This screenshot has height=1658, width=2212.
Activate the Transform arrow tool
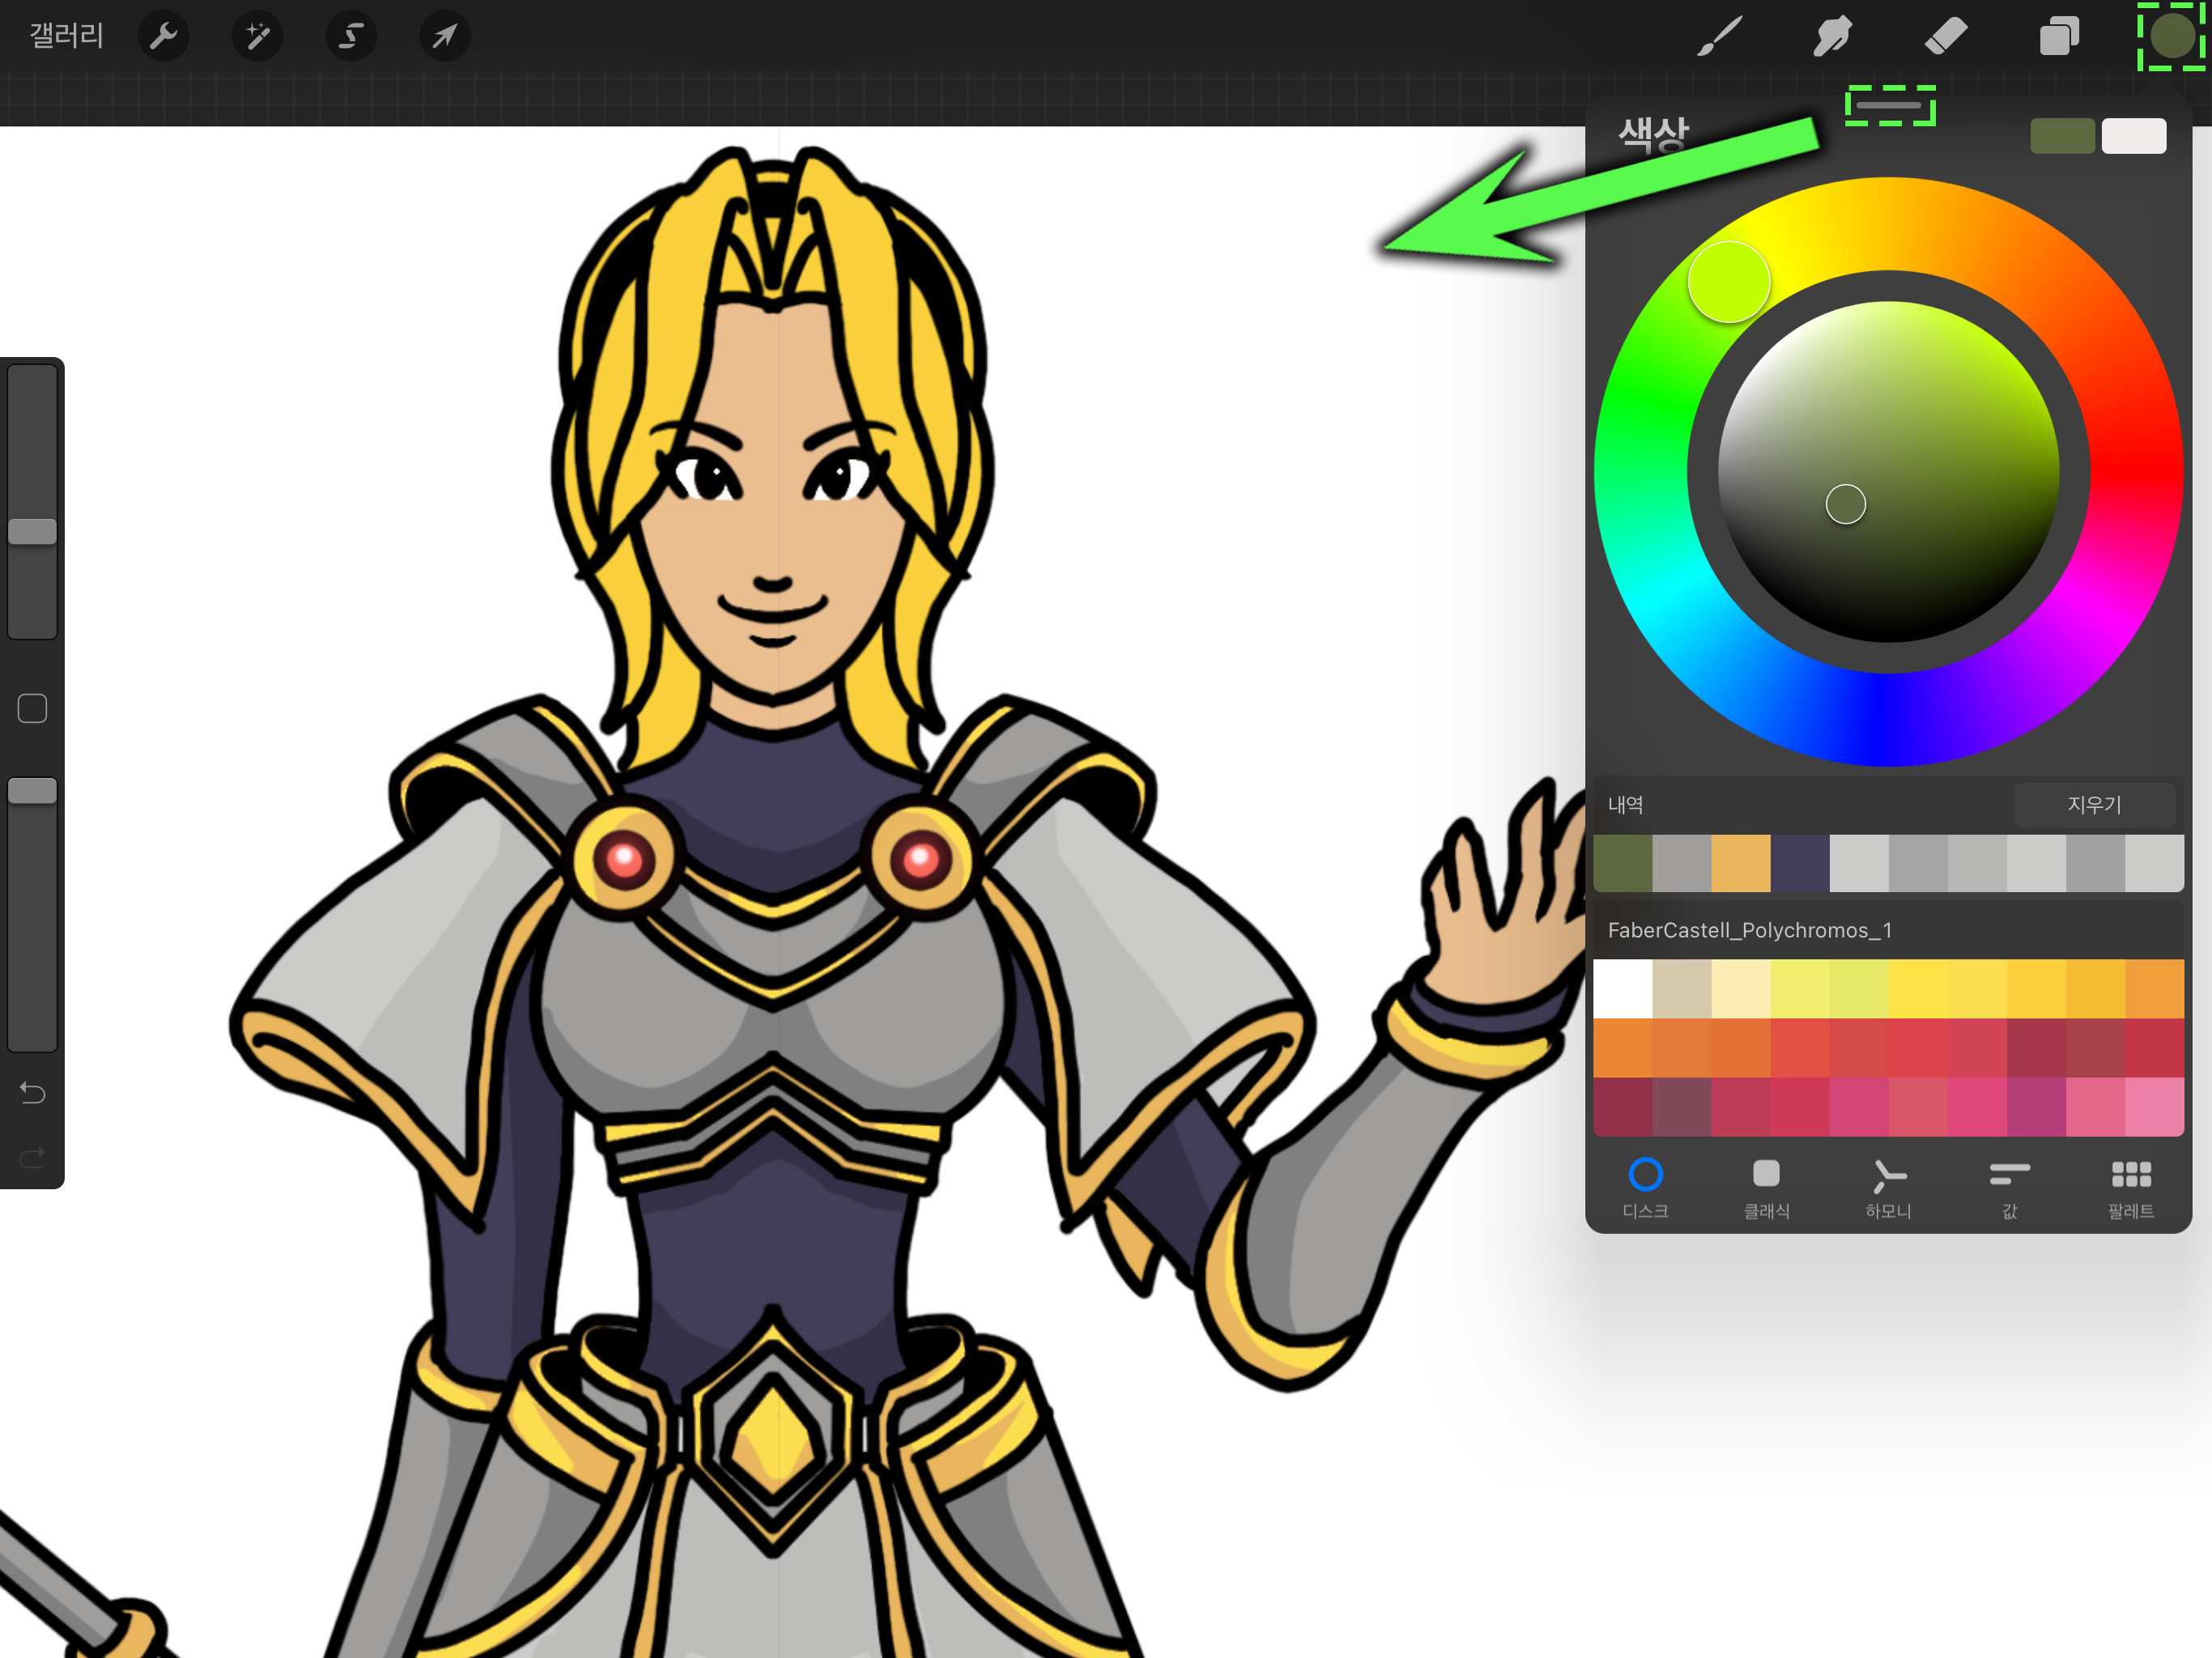(x=444, y=37)
